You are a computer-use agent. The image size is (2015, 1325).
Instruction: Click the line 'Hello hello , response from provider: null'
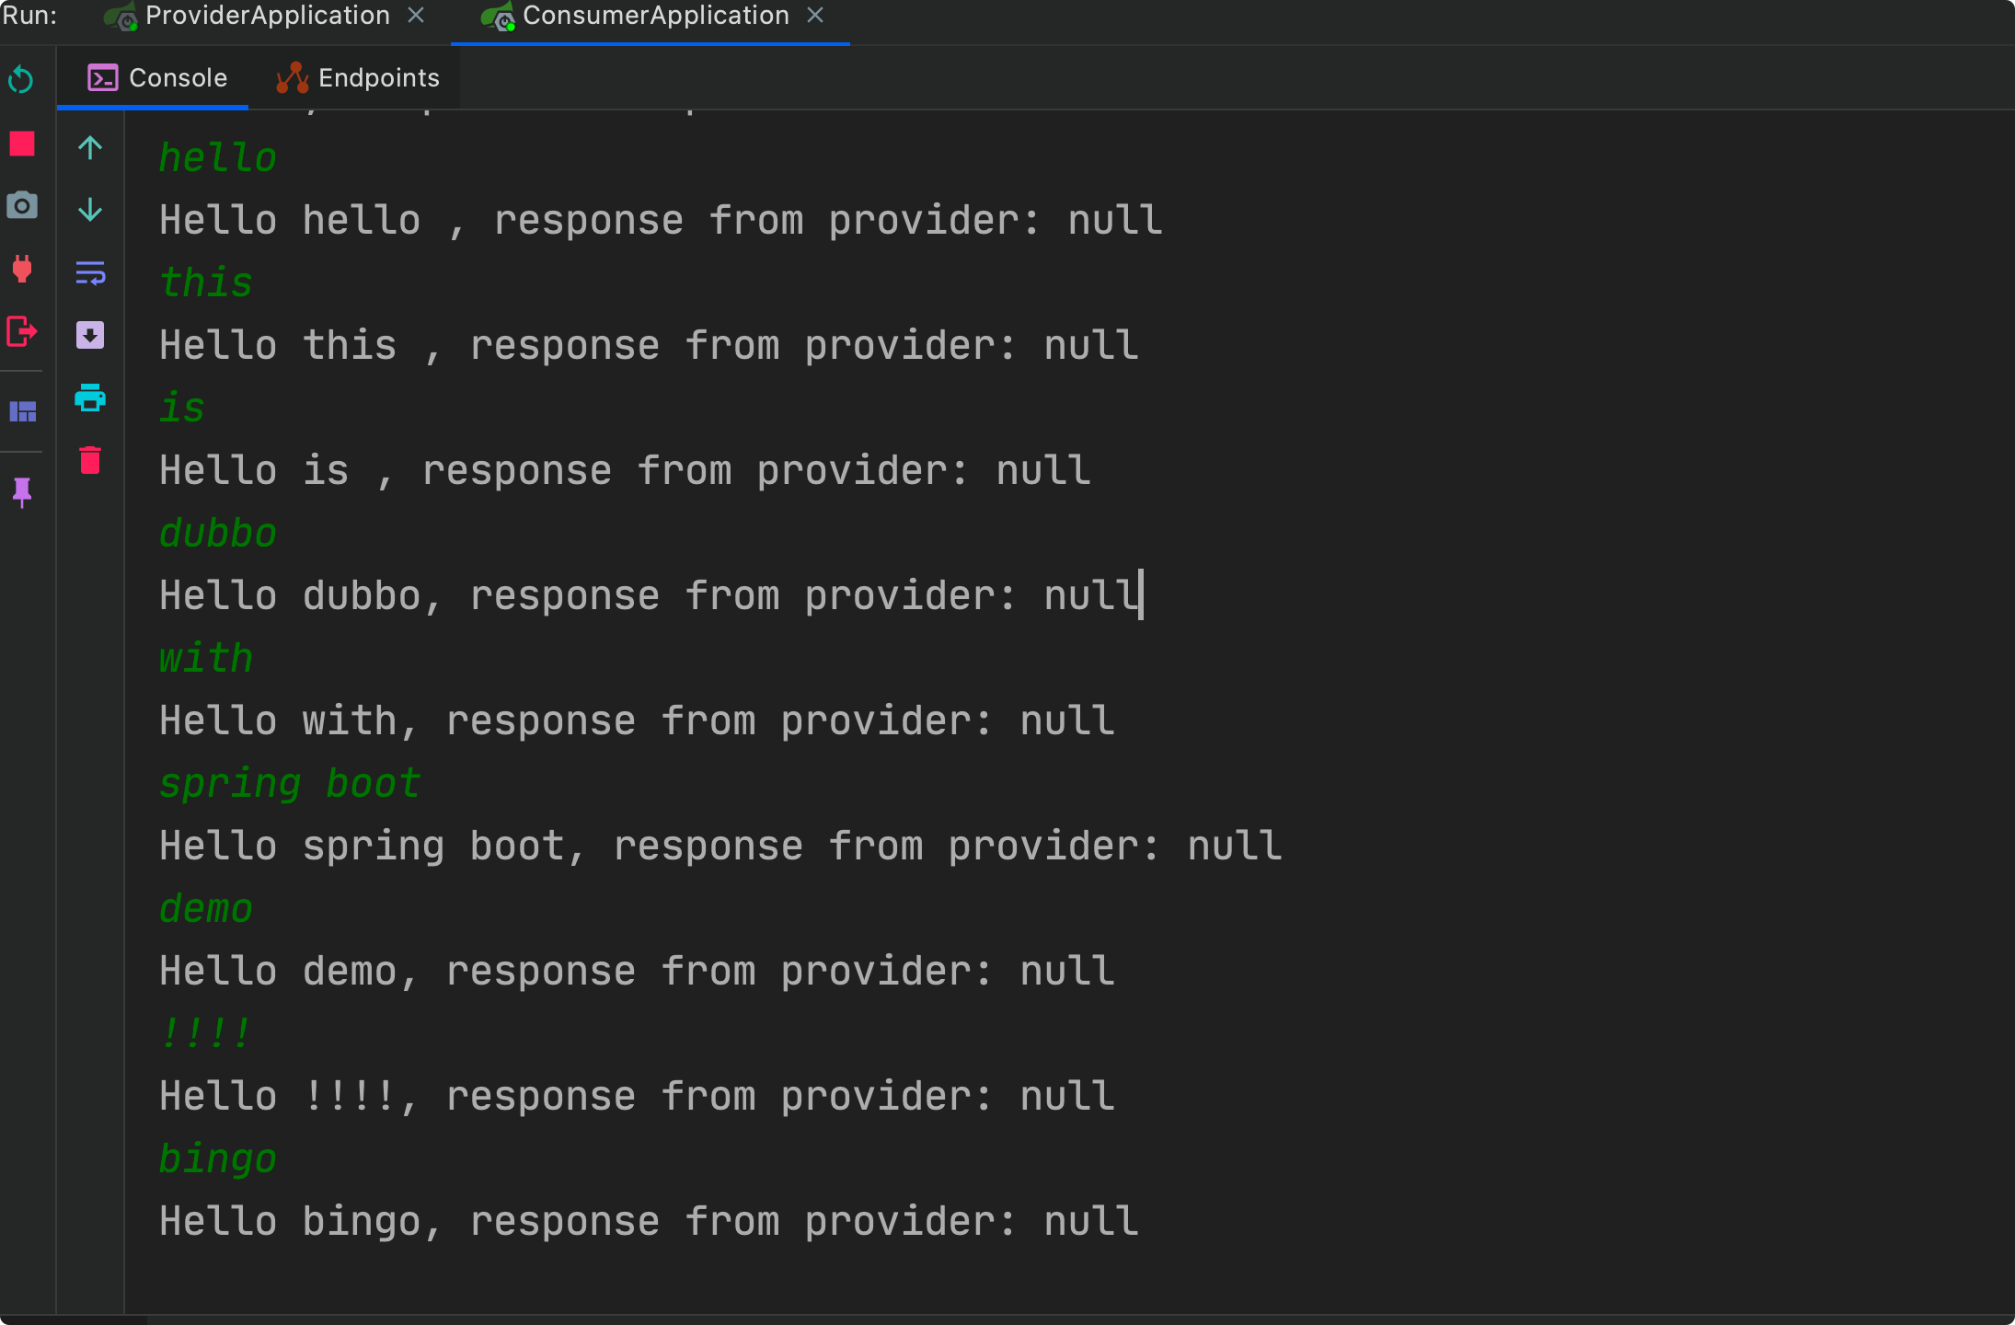[662, 220]
